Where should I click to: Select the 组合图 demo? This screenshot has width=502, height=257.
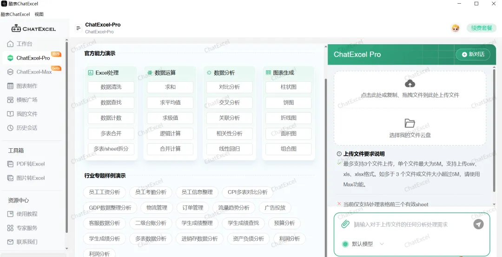[289, 149]
